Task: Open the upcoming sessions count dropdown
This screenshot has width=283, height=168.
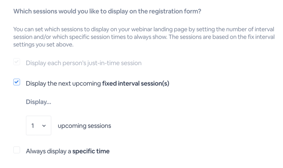Action: tap(39, 126)
